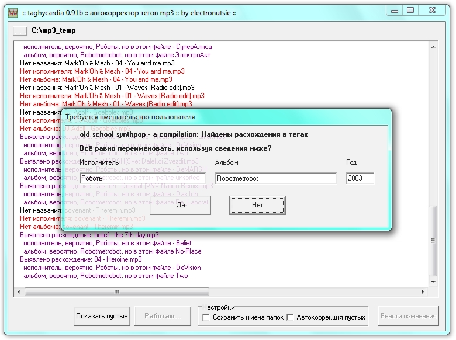Edit the Год field showing 2003
Image resolution: width=456 pixels, height=340 pixels.
[x=360, y=178]
